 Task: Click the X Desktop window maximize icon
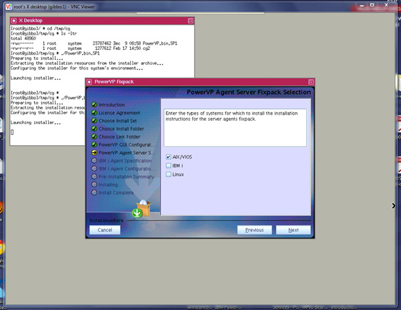[x=190, y=21]
